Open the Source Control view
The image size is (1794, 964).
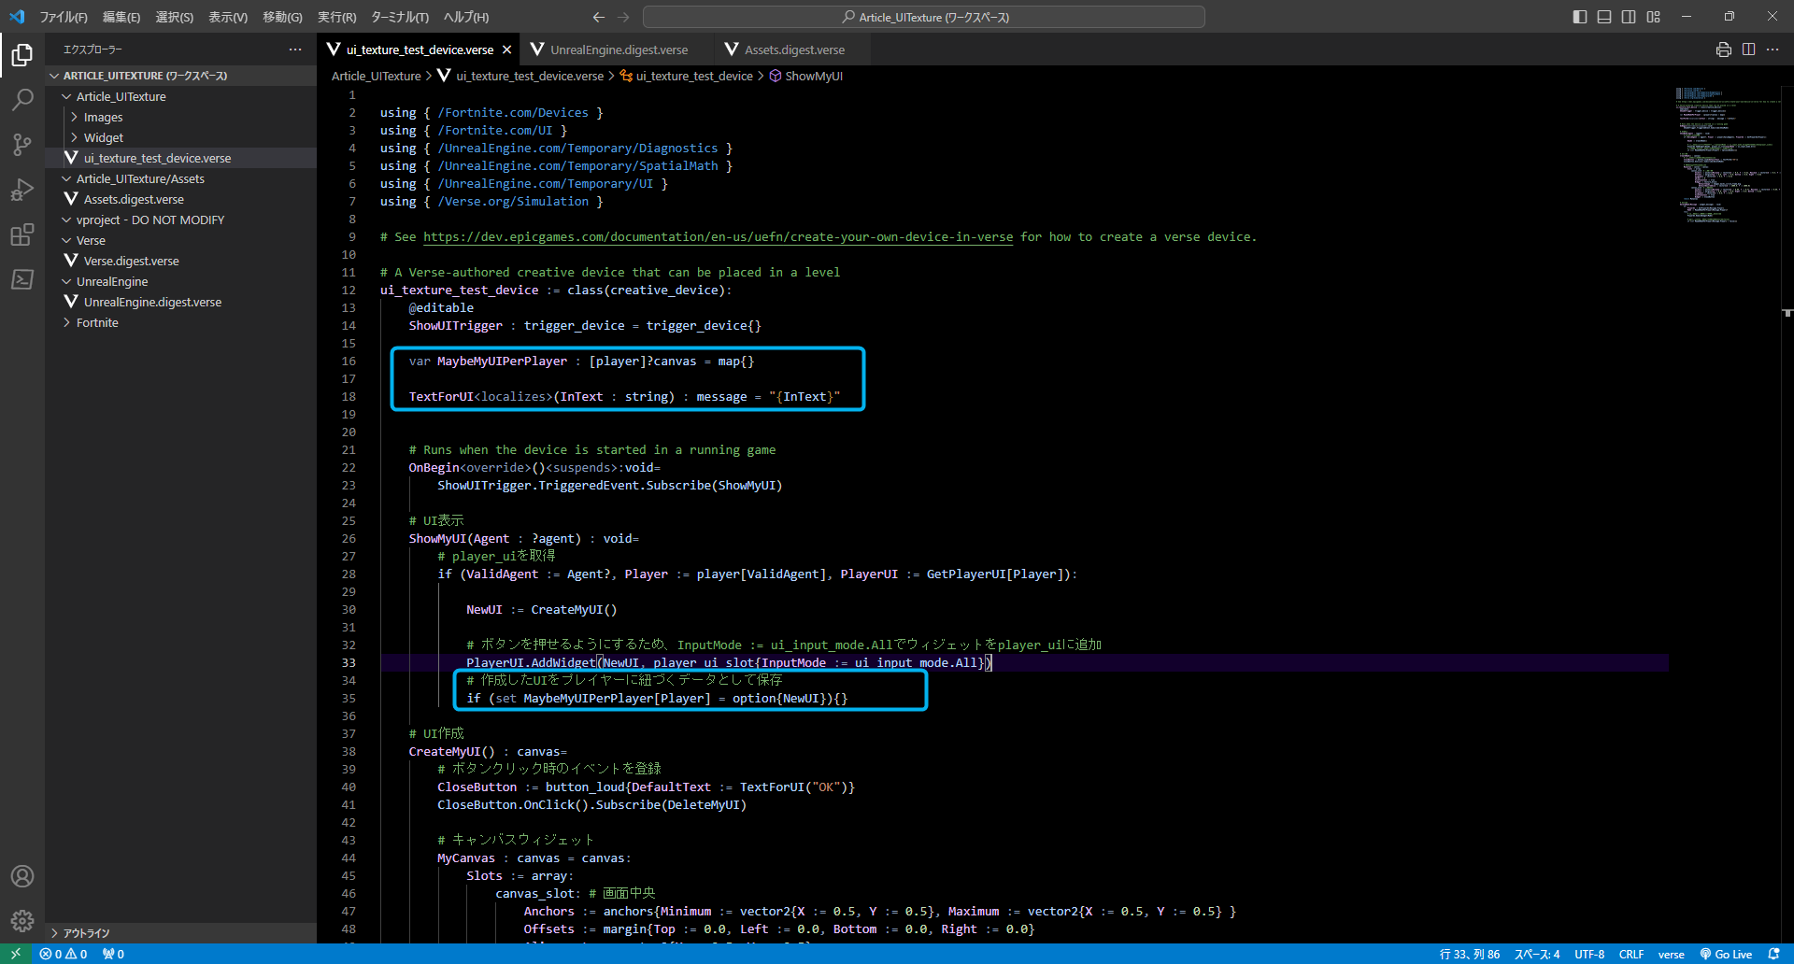(22, 144)
